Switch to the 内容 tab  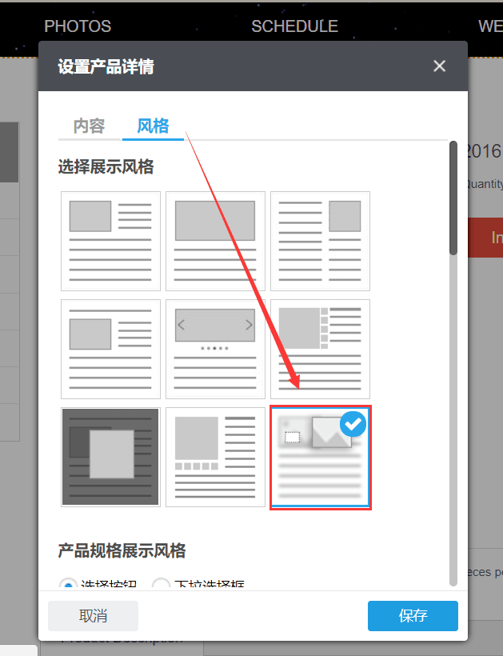pyautogui.click(x=89, y=126)
